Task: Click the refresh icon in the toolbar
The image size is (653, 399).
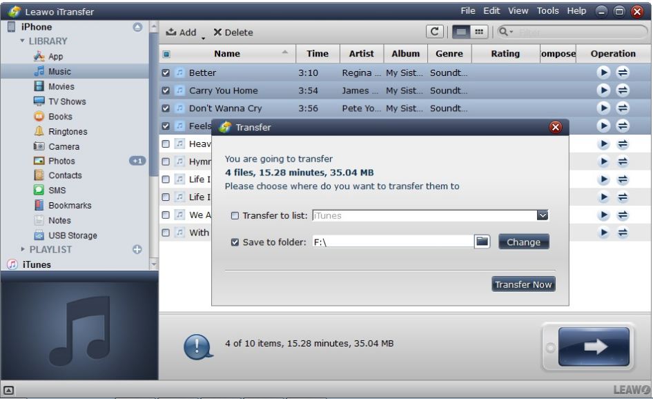Action: (436, 32)
